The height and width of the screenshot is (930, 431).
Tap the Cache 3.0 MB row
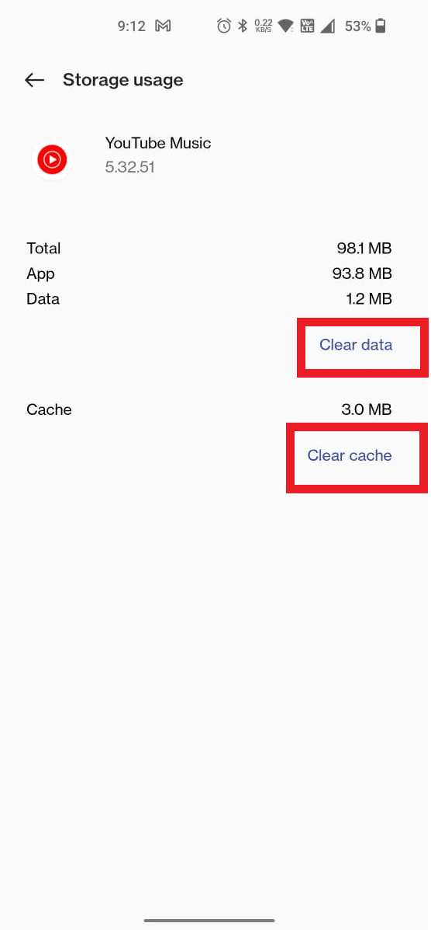209,410
